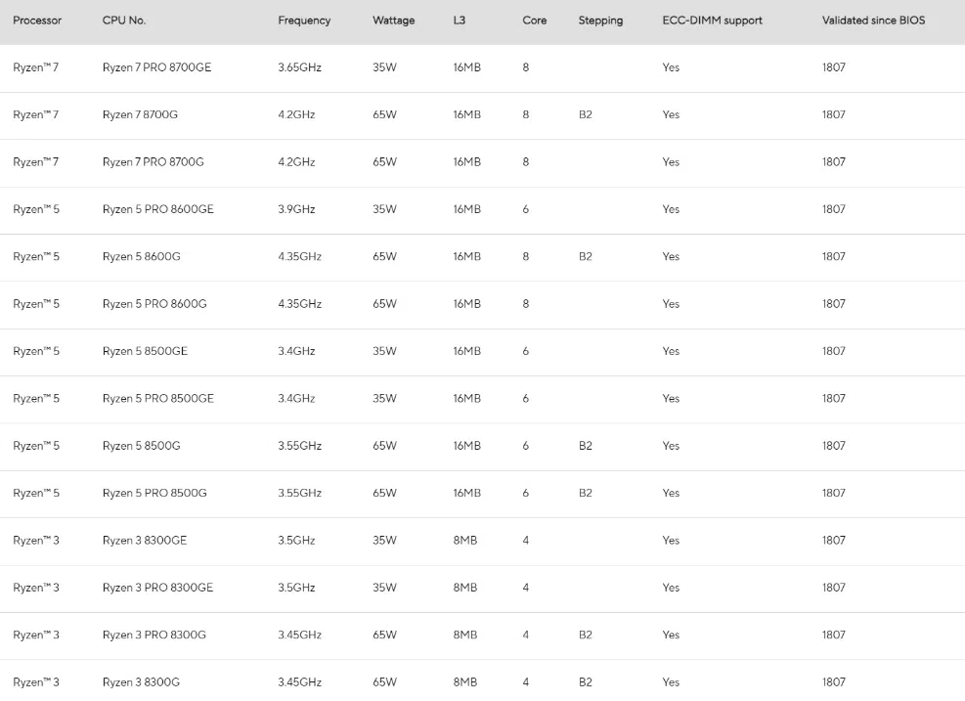Click B2 stepping in Ryzen 5 8500G row
Viewport: 965px width, 701px height.
[586, 446]
